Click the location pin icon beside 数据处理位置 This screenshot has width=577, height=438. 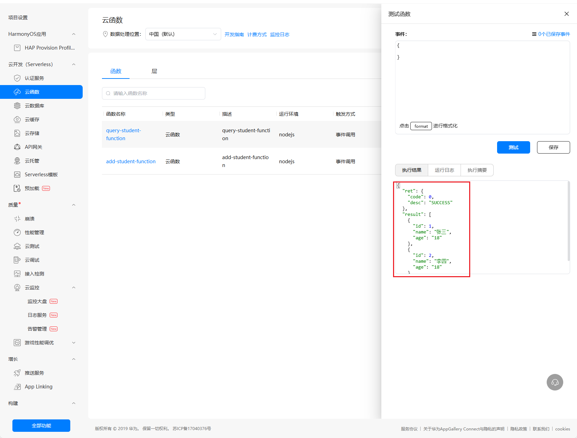coord(105,34)
